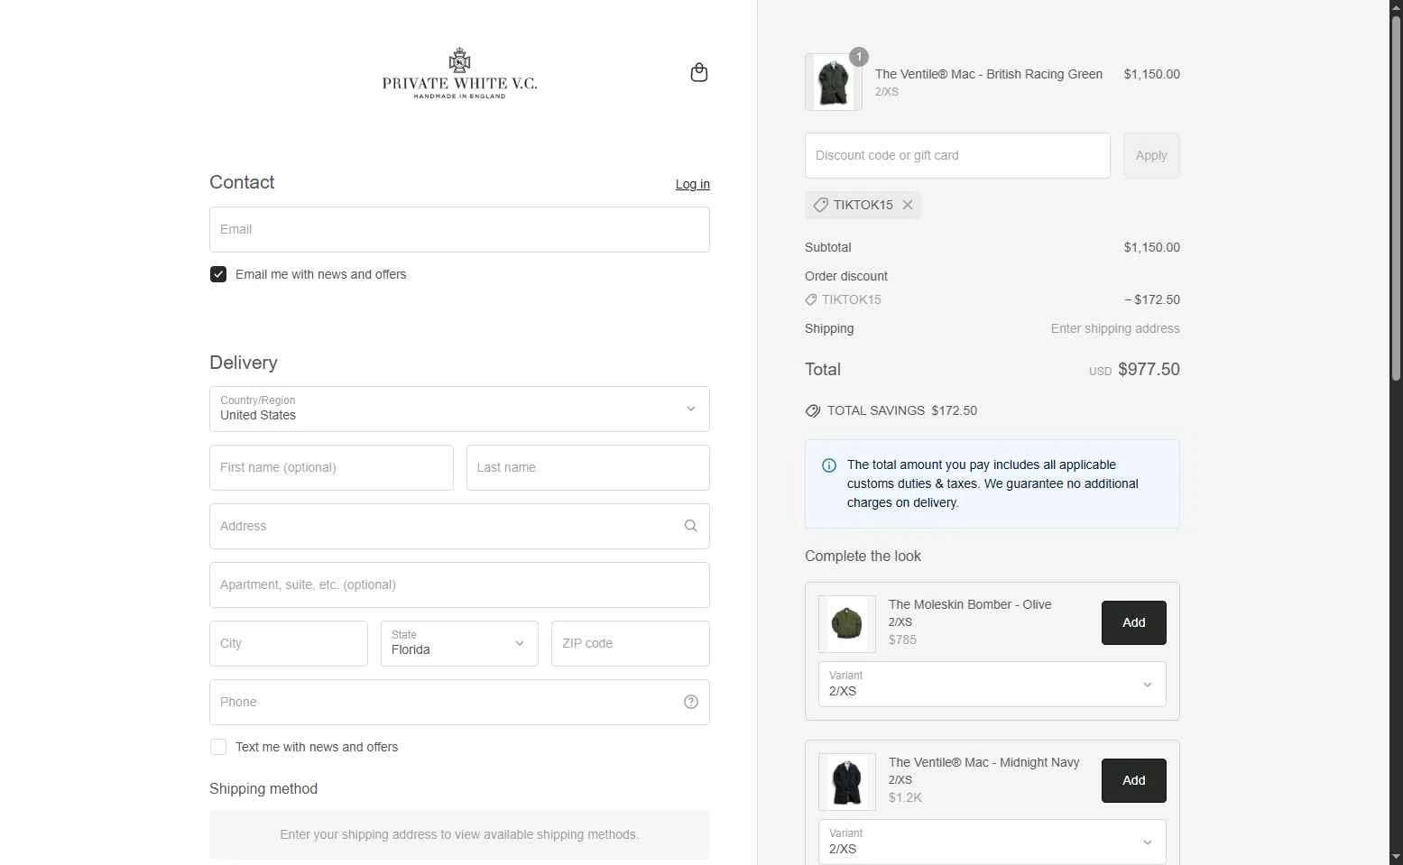The height and width of the screenshot is (865, 1403).
Task: Click the City input field
Action: point(289,643)
